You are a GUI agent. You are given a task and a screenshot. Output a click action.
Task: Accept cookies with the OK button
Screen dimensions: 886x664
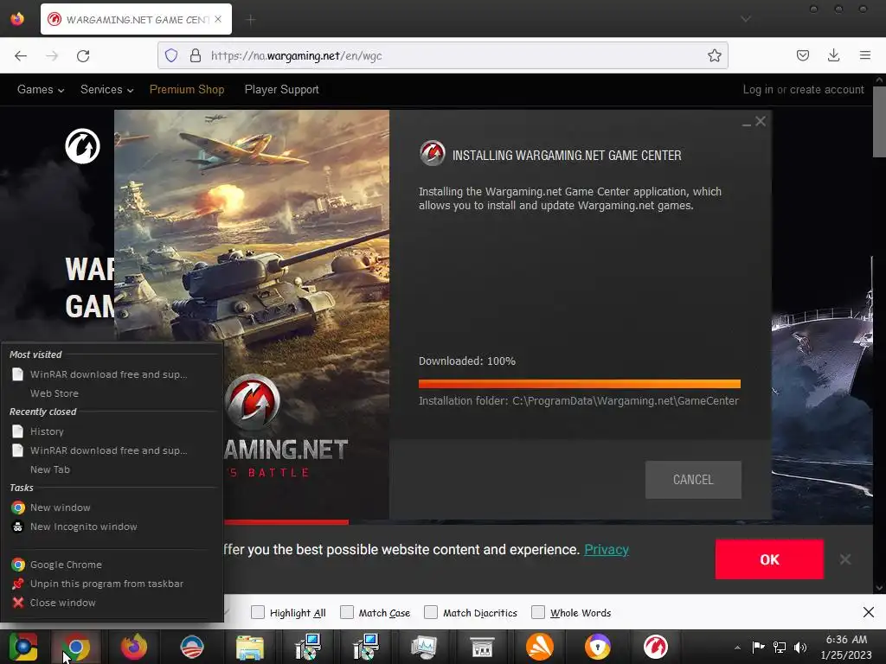[x=769, y=559]
